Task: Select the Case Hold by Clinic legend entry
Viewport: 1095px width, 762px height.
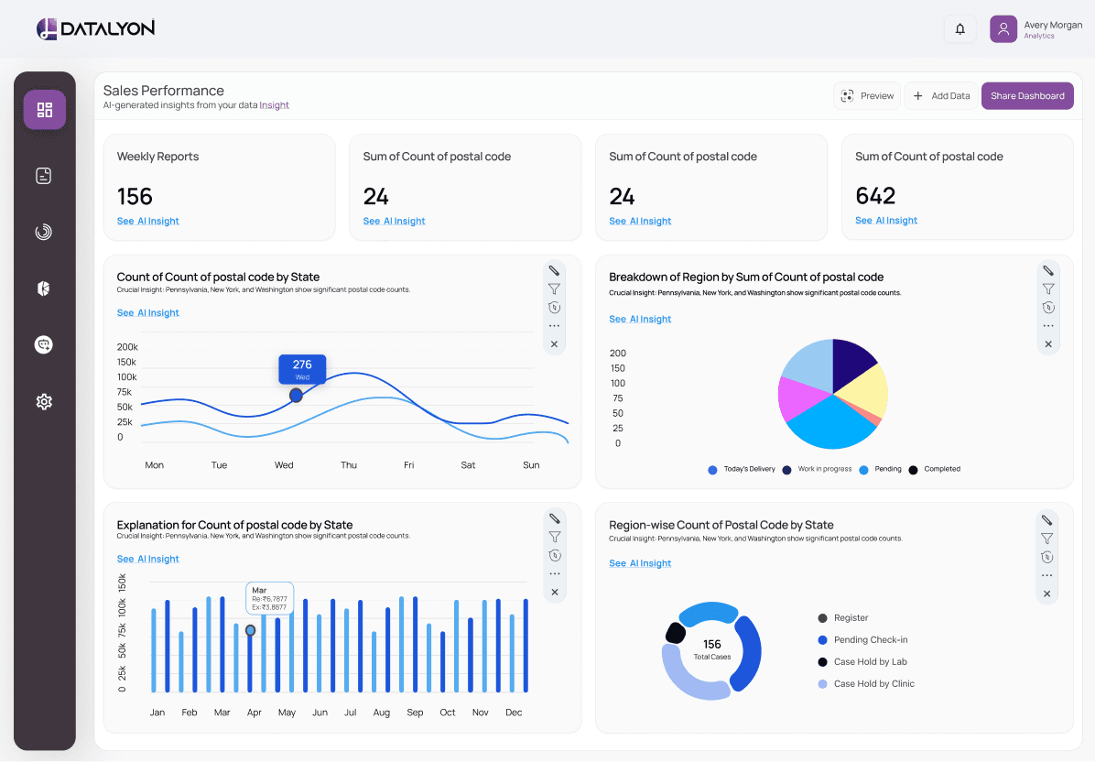Action: (866, 684)
